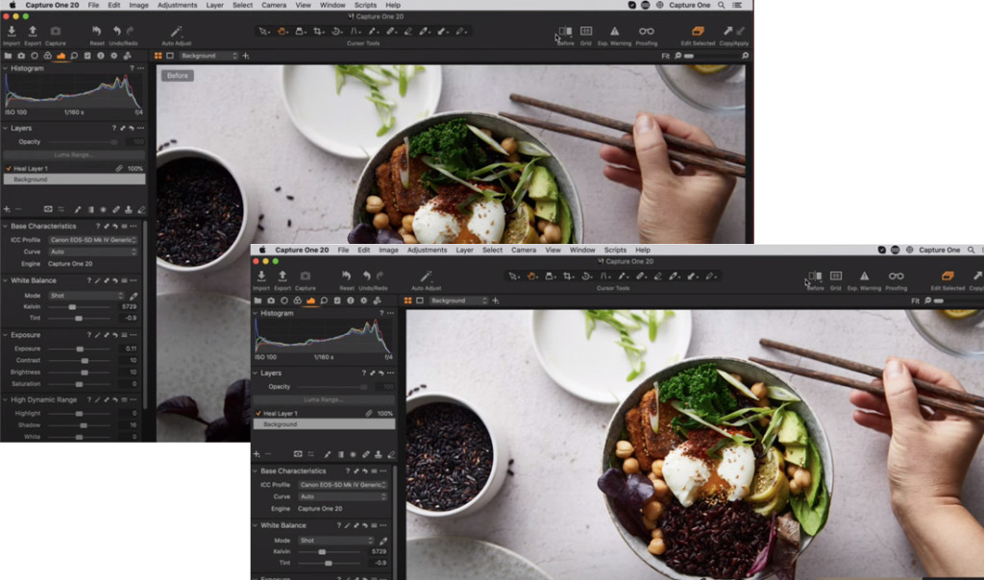
Task: Select the Keystone cursor tool in the front window
Action: [604, 276]
